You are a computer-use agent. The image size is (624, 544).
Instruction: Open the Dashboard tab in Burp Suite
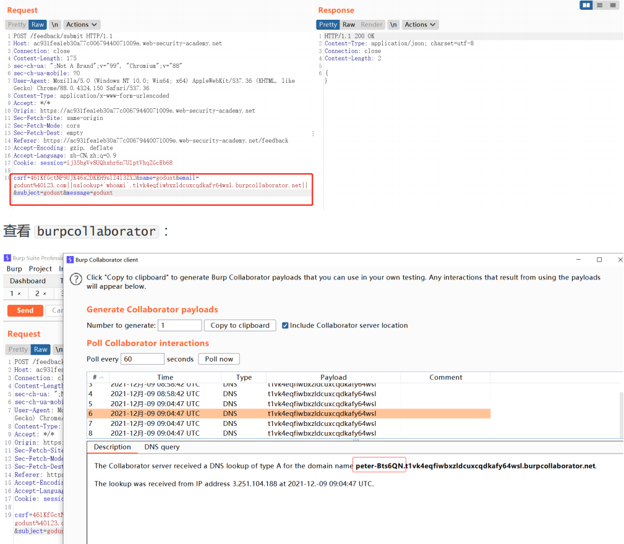coord(28,281)
